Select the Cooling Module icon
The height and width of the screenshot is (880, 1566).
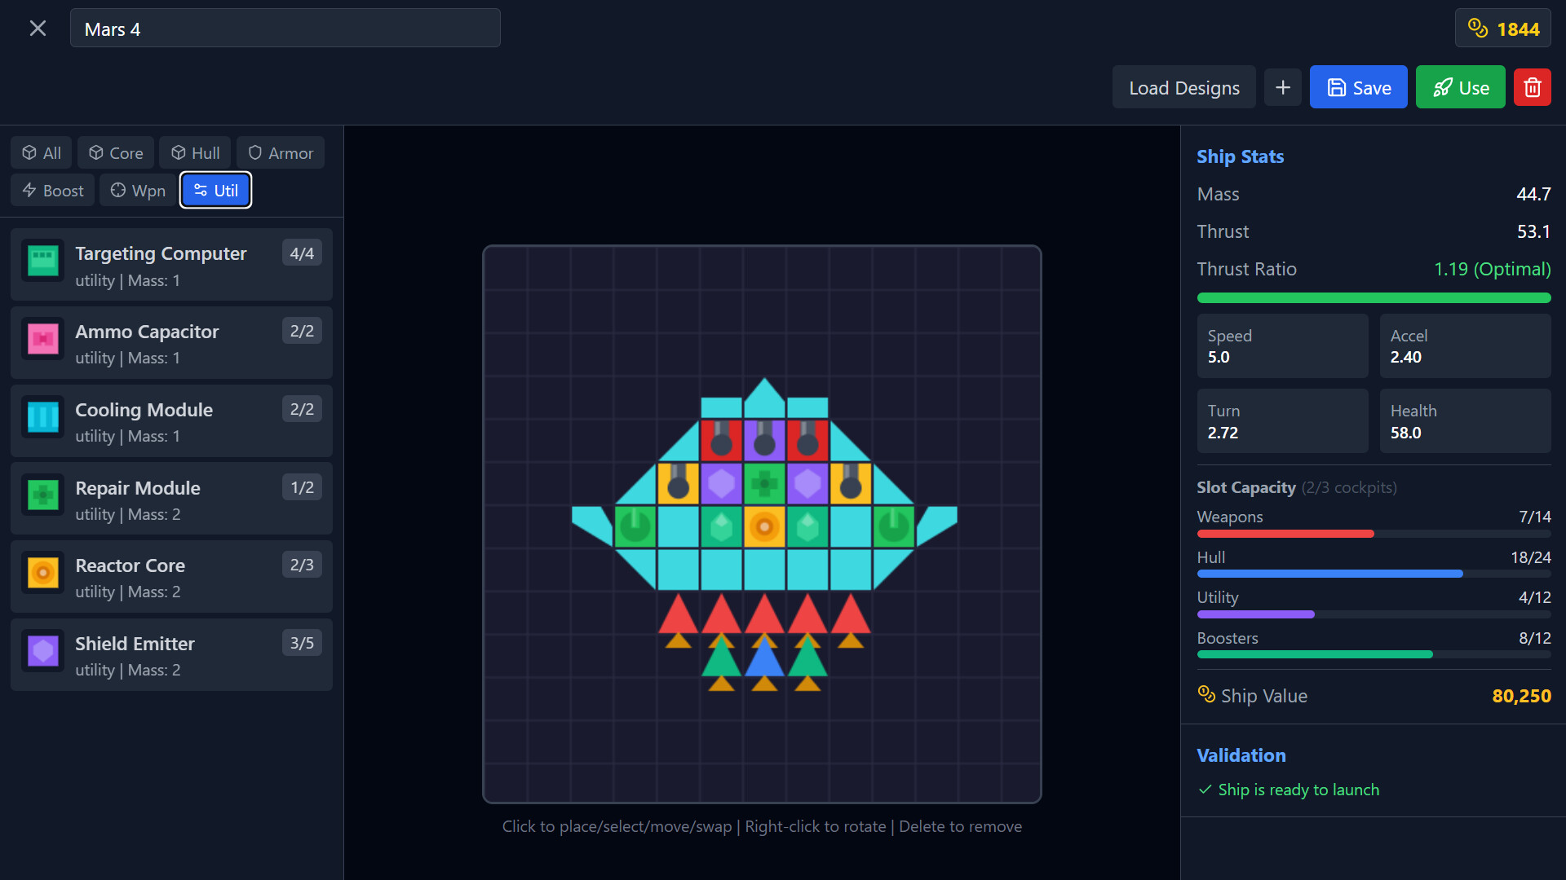point(42,417)
